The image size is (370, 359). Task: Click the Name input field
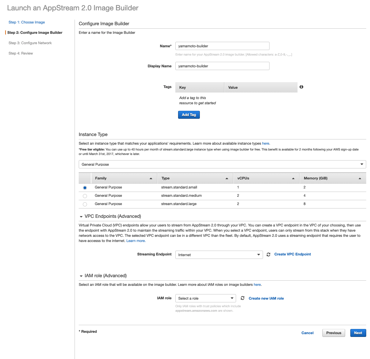(222, 46)
